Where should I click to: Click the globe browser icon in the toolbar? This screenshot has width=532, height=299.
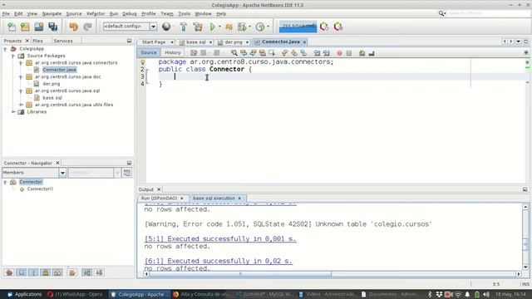click(166, 27)
